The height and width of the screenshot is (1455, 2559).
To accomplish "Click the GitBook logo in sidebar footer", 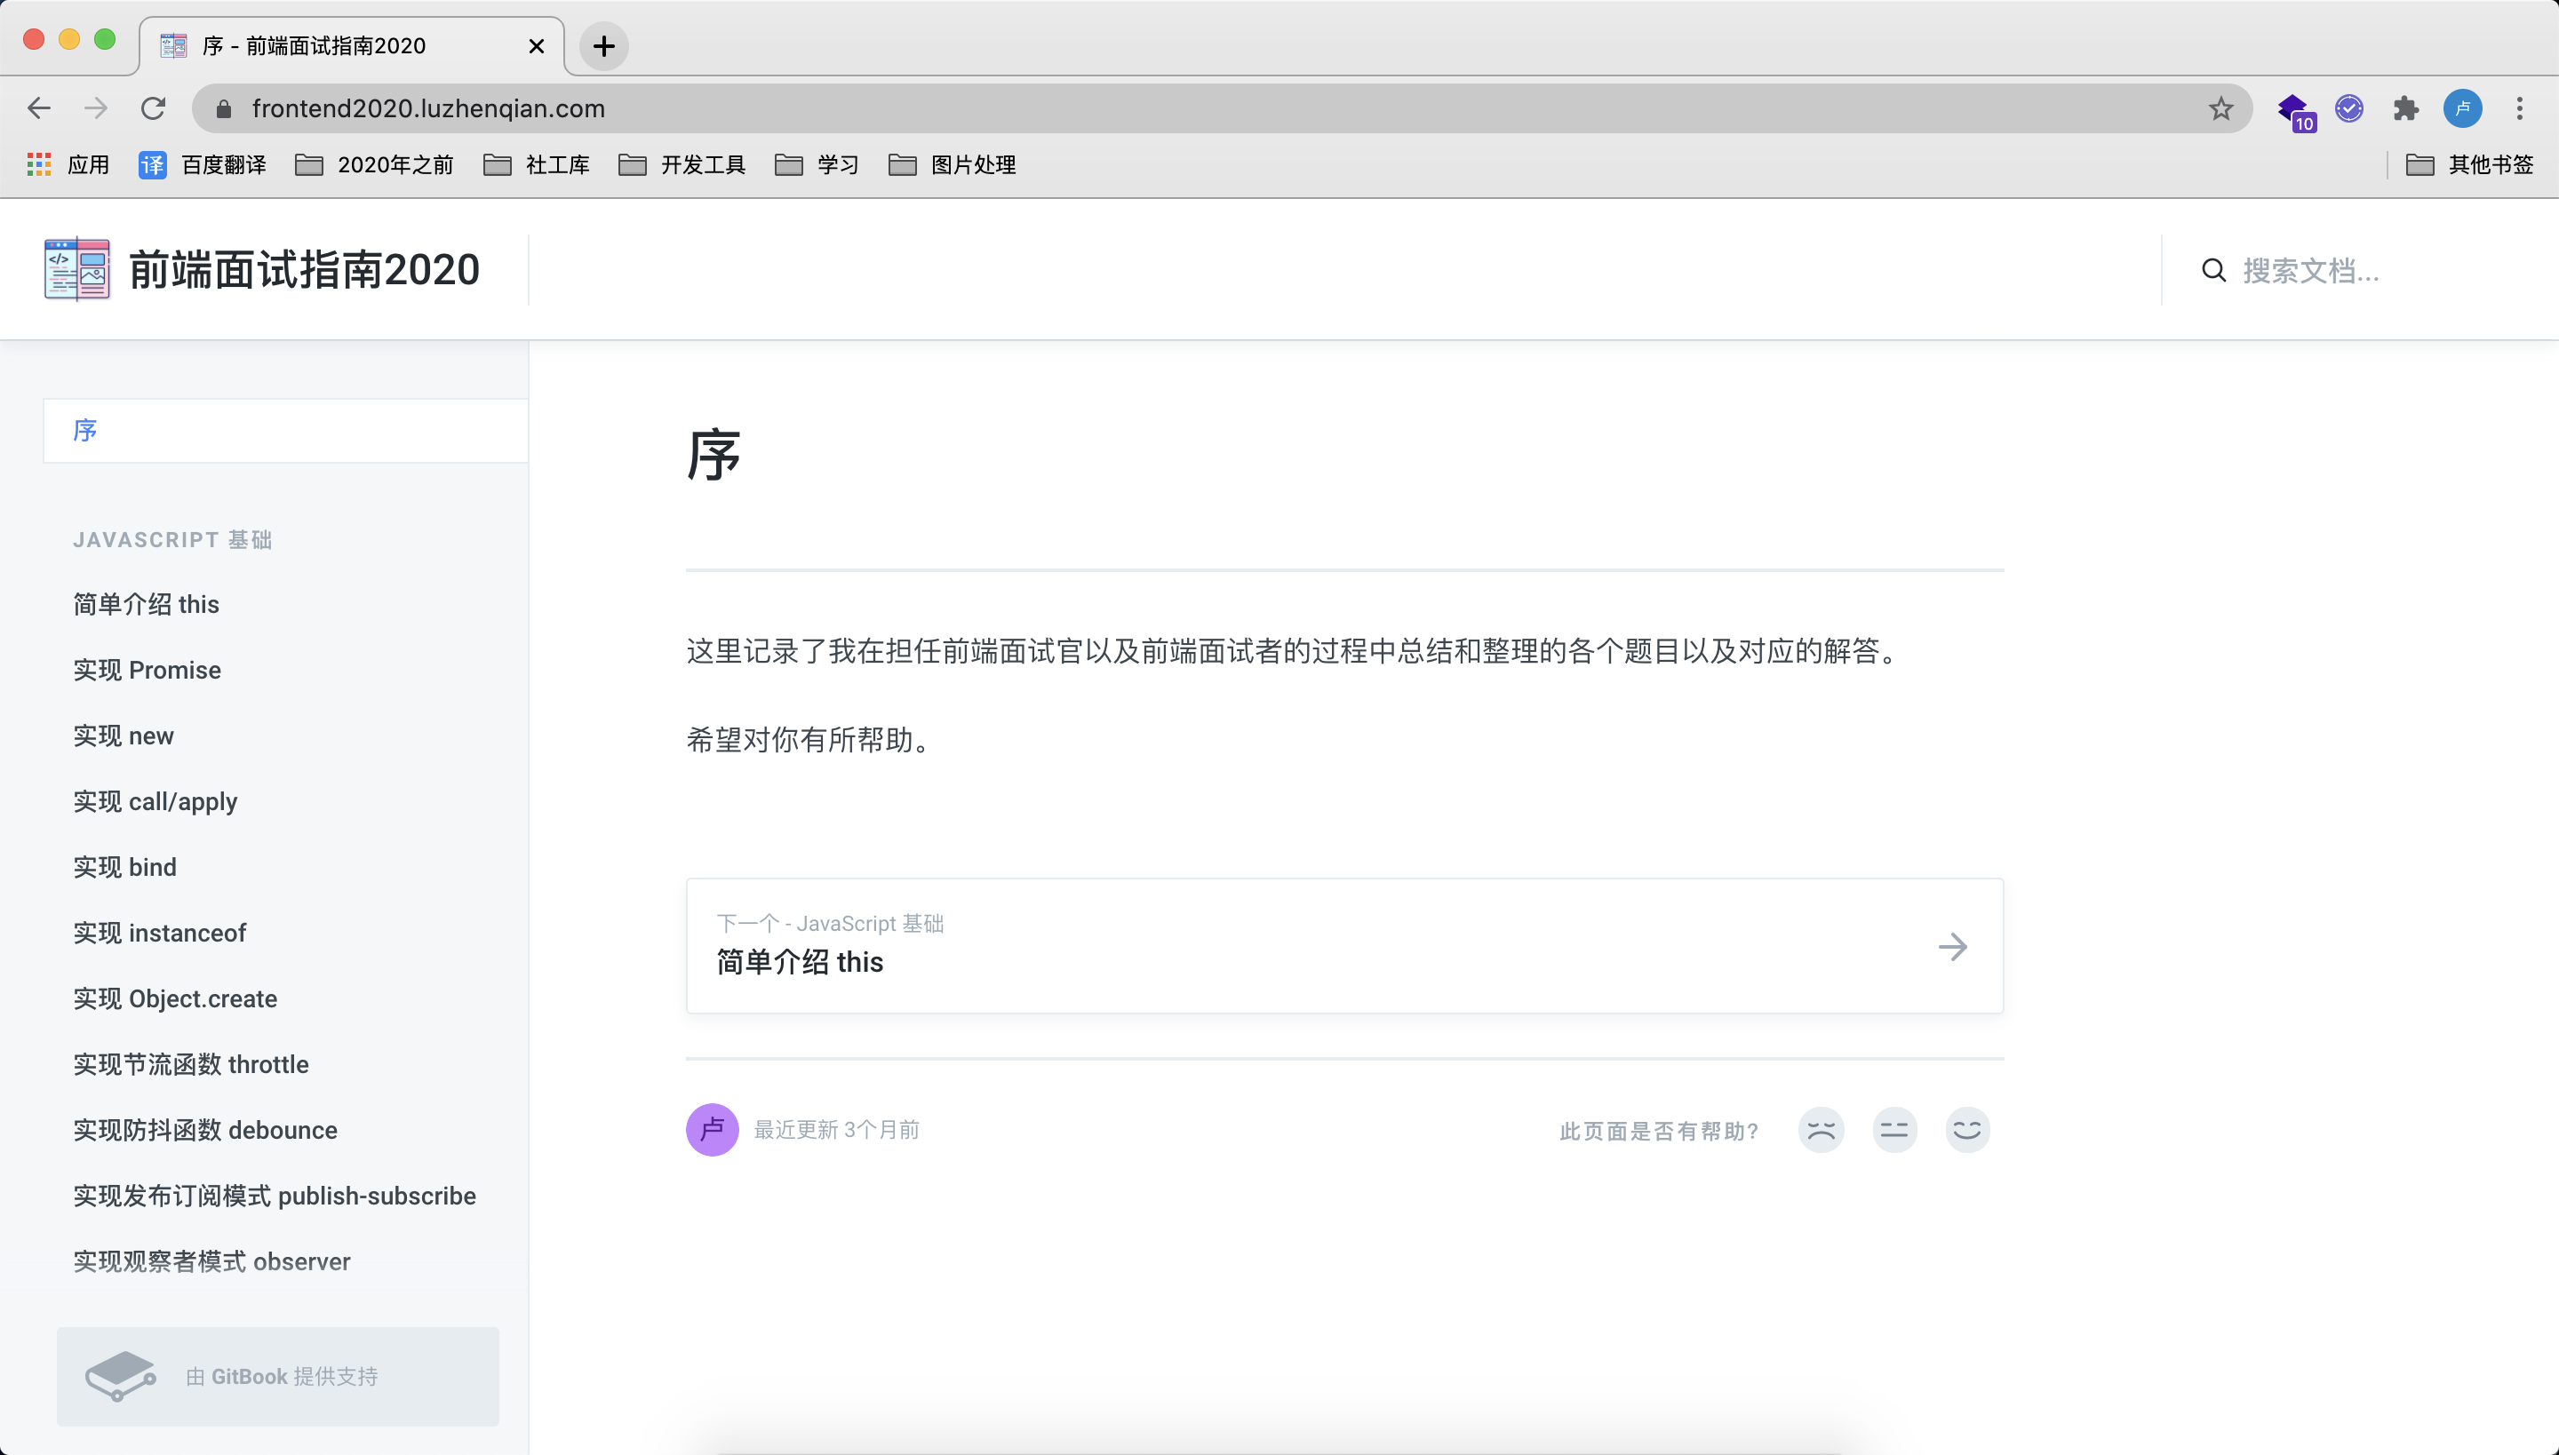I will tap(123, 1376).
